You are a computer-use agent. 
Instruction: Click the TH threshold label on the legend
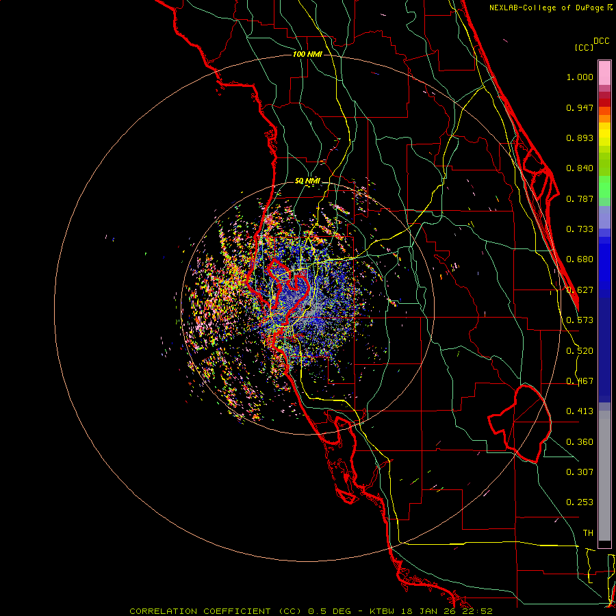[588, 533]
